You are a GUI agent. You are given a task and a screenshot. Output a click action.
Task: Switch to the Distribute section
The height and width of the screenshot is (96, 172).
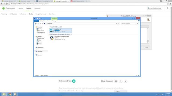click(37, 8)
